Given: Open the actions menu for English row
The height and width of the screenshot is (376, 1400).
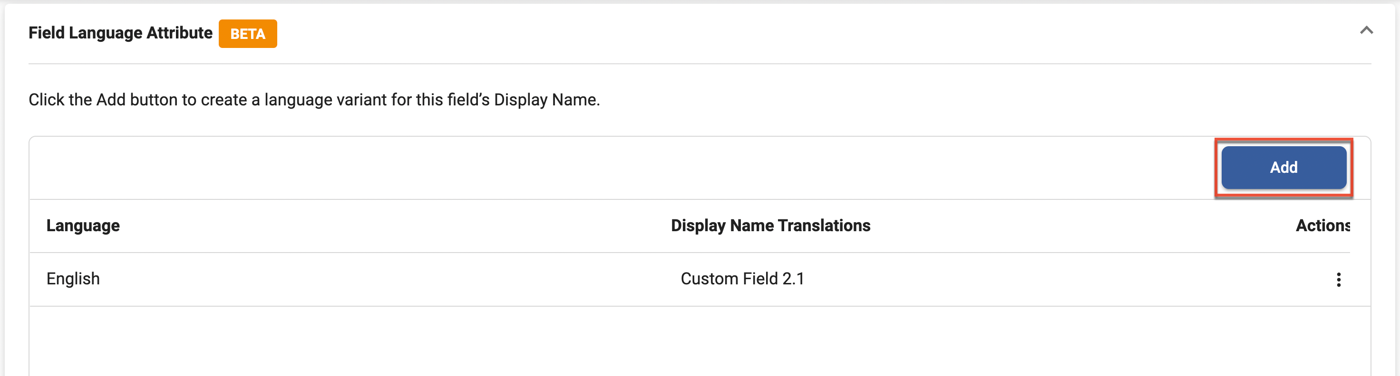Looking at the screenshot, I should point(1338,280).
